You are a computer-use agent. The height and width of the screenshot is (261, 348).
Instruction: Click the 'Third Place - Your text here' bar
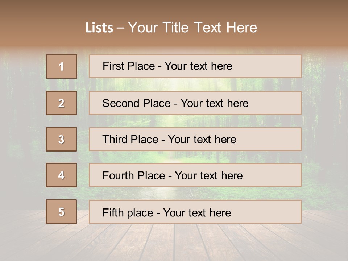point(195,139)
